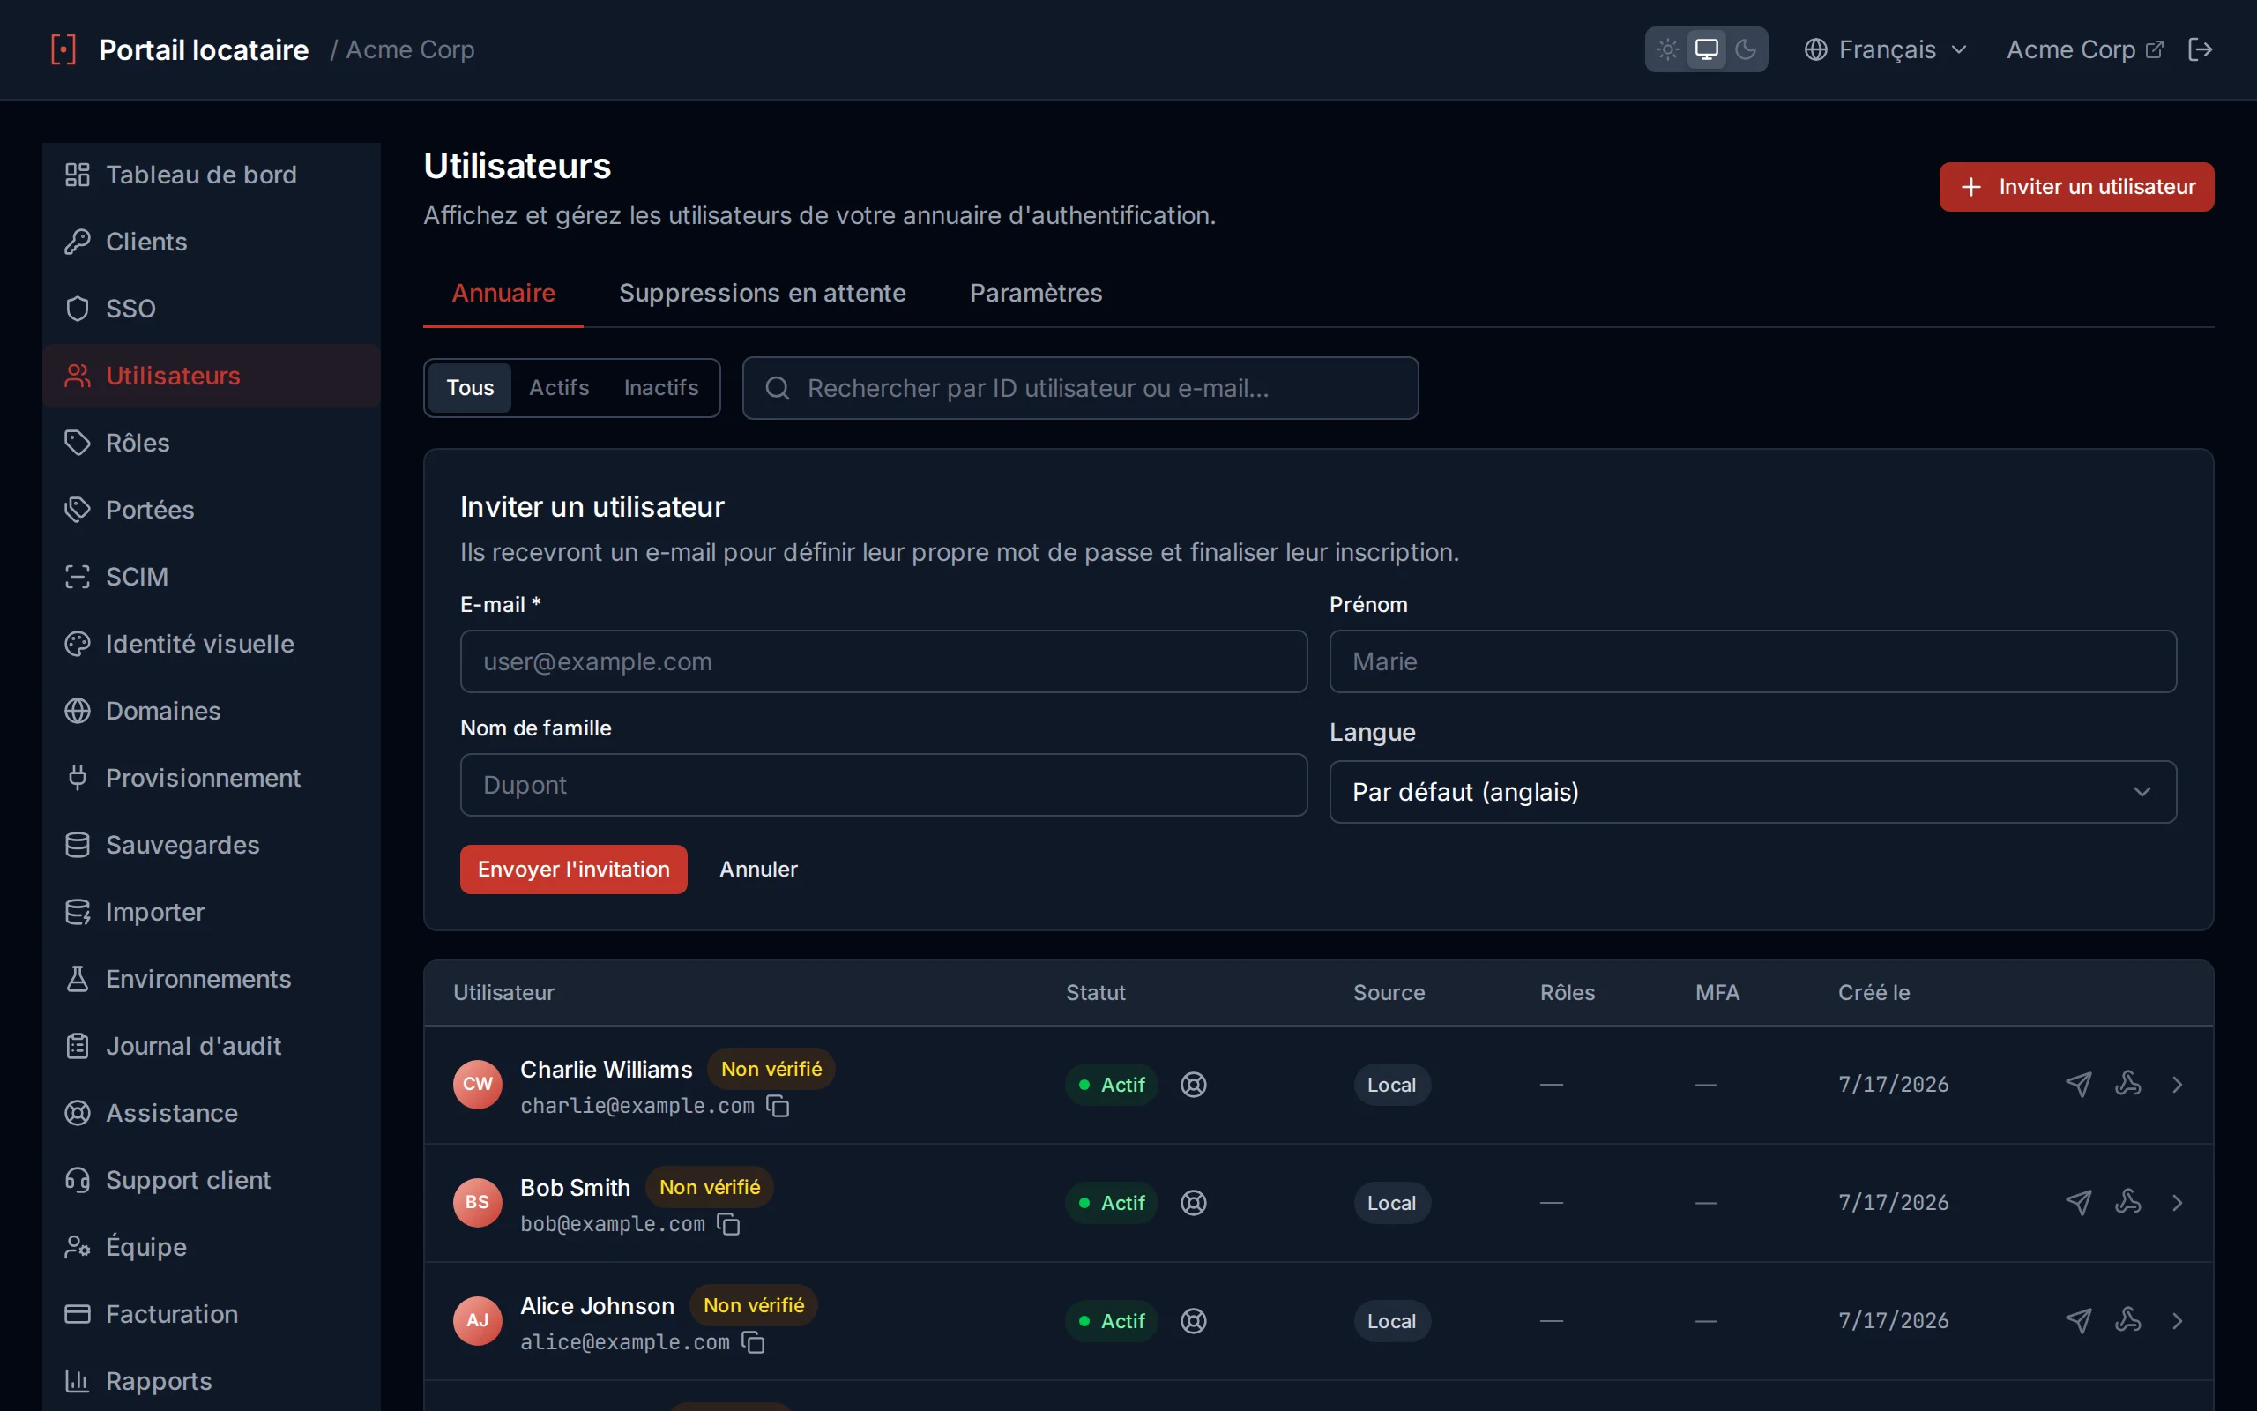Select the Annuaire tab

503,293
